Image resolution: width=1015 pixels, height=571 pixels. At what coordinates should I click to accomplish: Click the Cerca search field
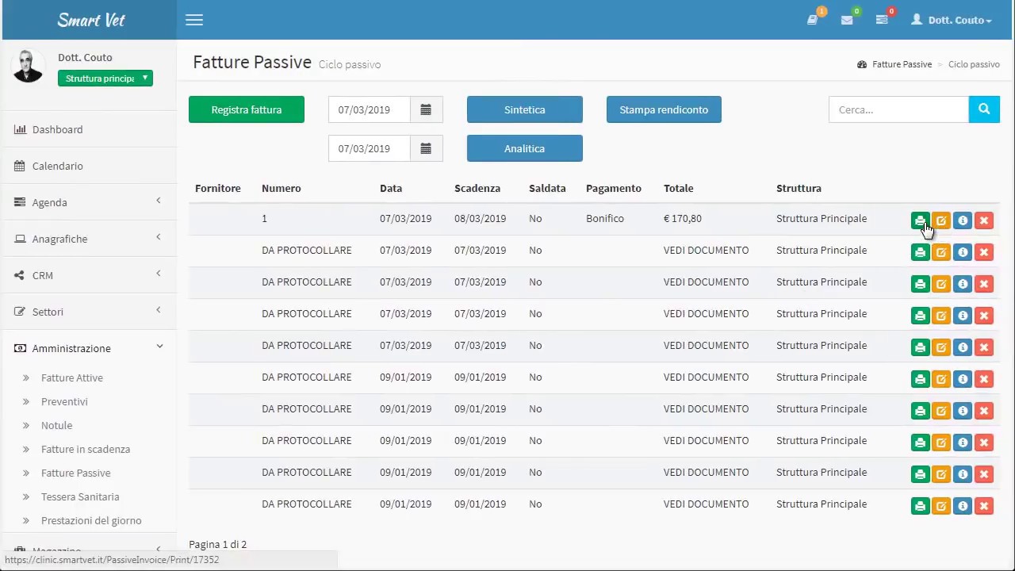click(898, 109)
